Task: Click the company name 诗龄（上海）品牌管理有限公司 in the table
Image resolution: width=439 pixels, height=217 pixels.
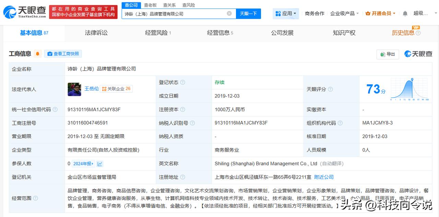Action: click(x=102, y=69)
